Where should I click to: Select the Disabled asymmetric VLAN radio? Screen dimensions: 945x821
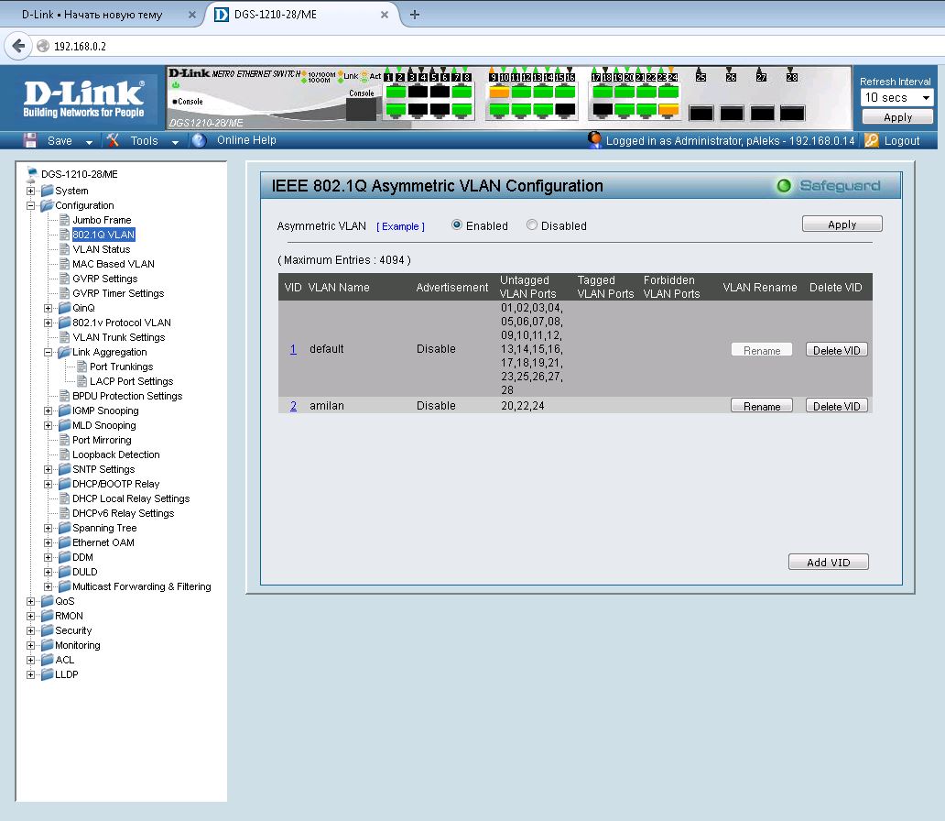click(532, 225)
